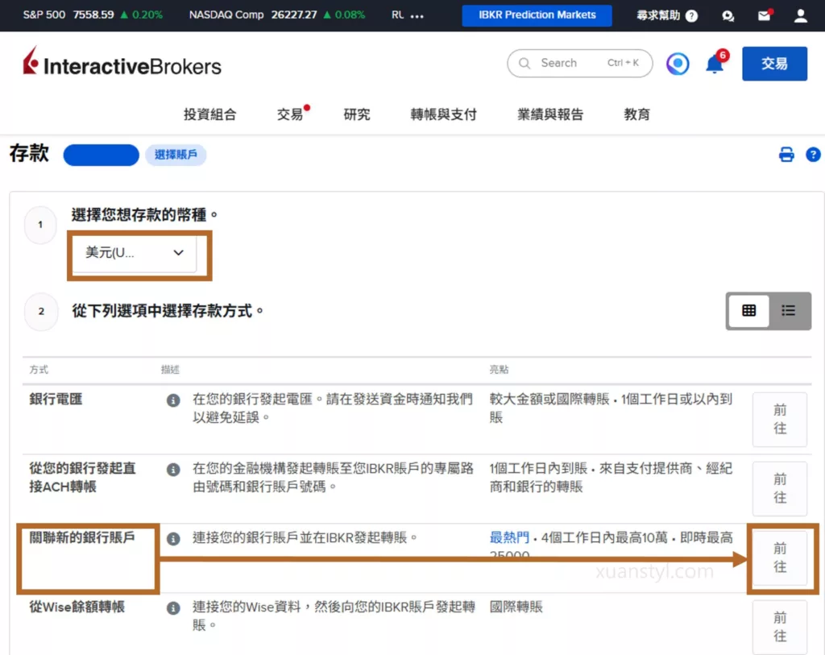
Task: Click the IBKR Prediction Markets button
Action: [x=537, y=15]
